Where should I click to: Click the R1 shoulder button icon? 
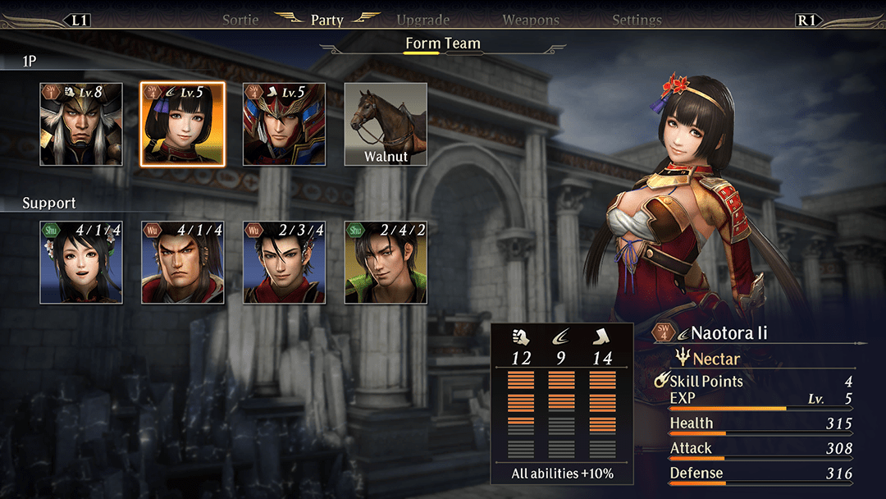click(807, 21)
